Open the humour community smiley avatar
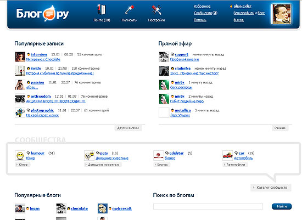 [20, 155]
